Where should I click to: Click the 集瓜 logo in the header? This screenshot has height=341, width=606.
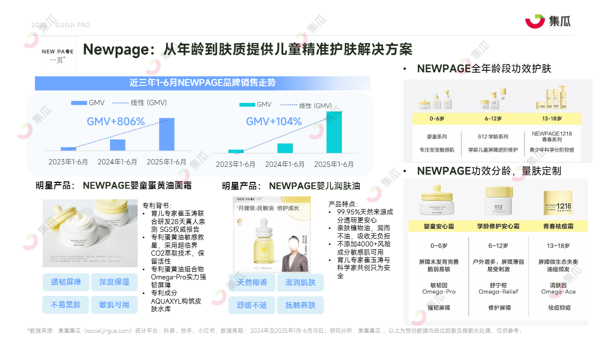click(548, 21)
